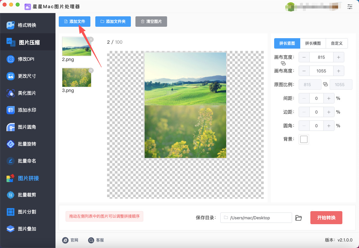
Task: Click 添加文件 add file button
Action: 75,22
